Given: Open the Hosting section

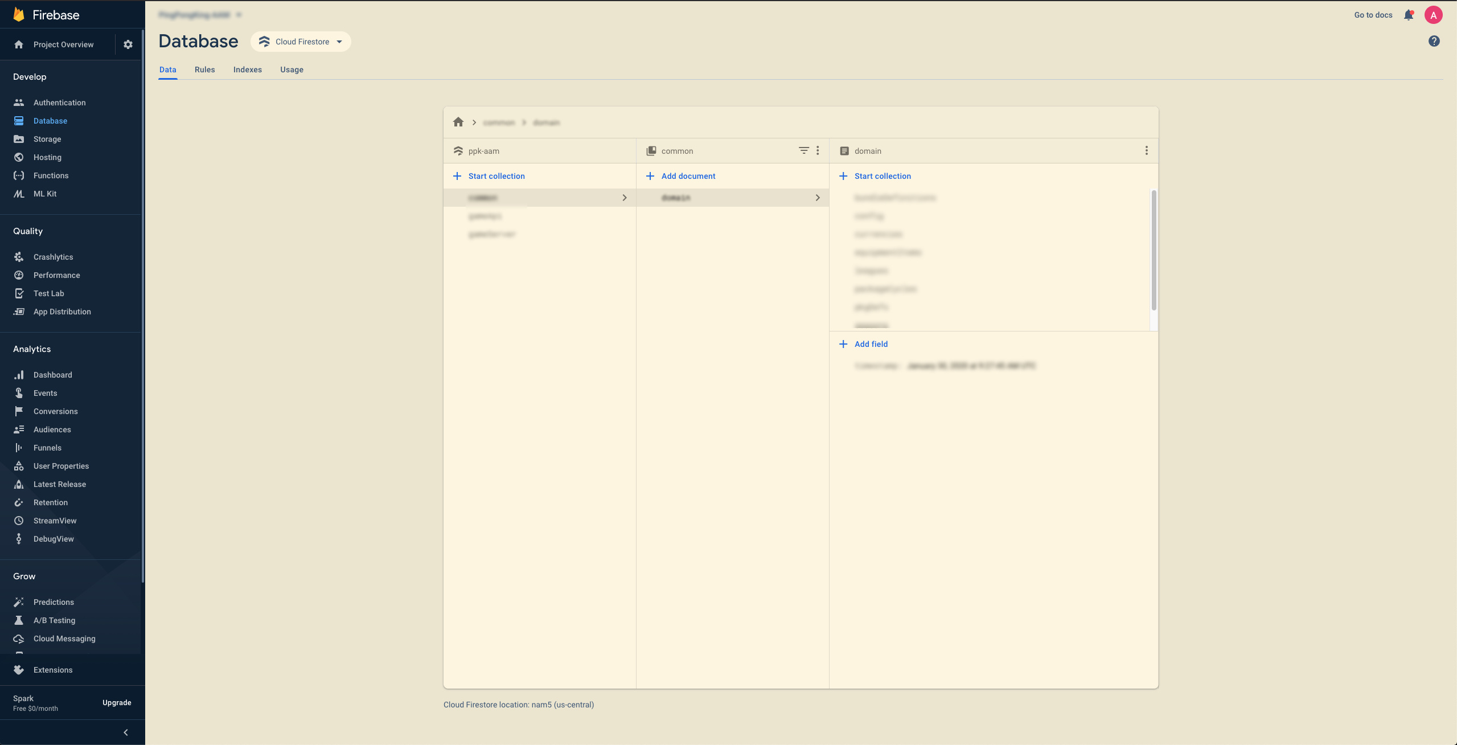Looking at the screenshot, I should click(47, 157).
